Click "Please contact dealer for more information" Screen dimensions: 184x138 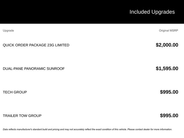(x=149, y=129)
